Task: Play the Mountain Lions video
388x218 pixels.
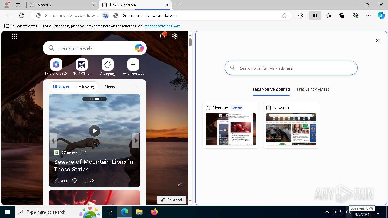Action: [x=95, y=131]
